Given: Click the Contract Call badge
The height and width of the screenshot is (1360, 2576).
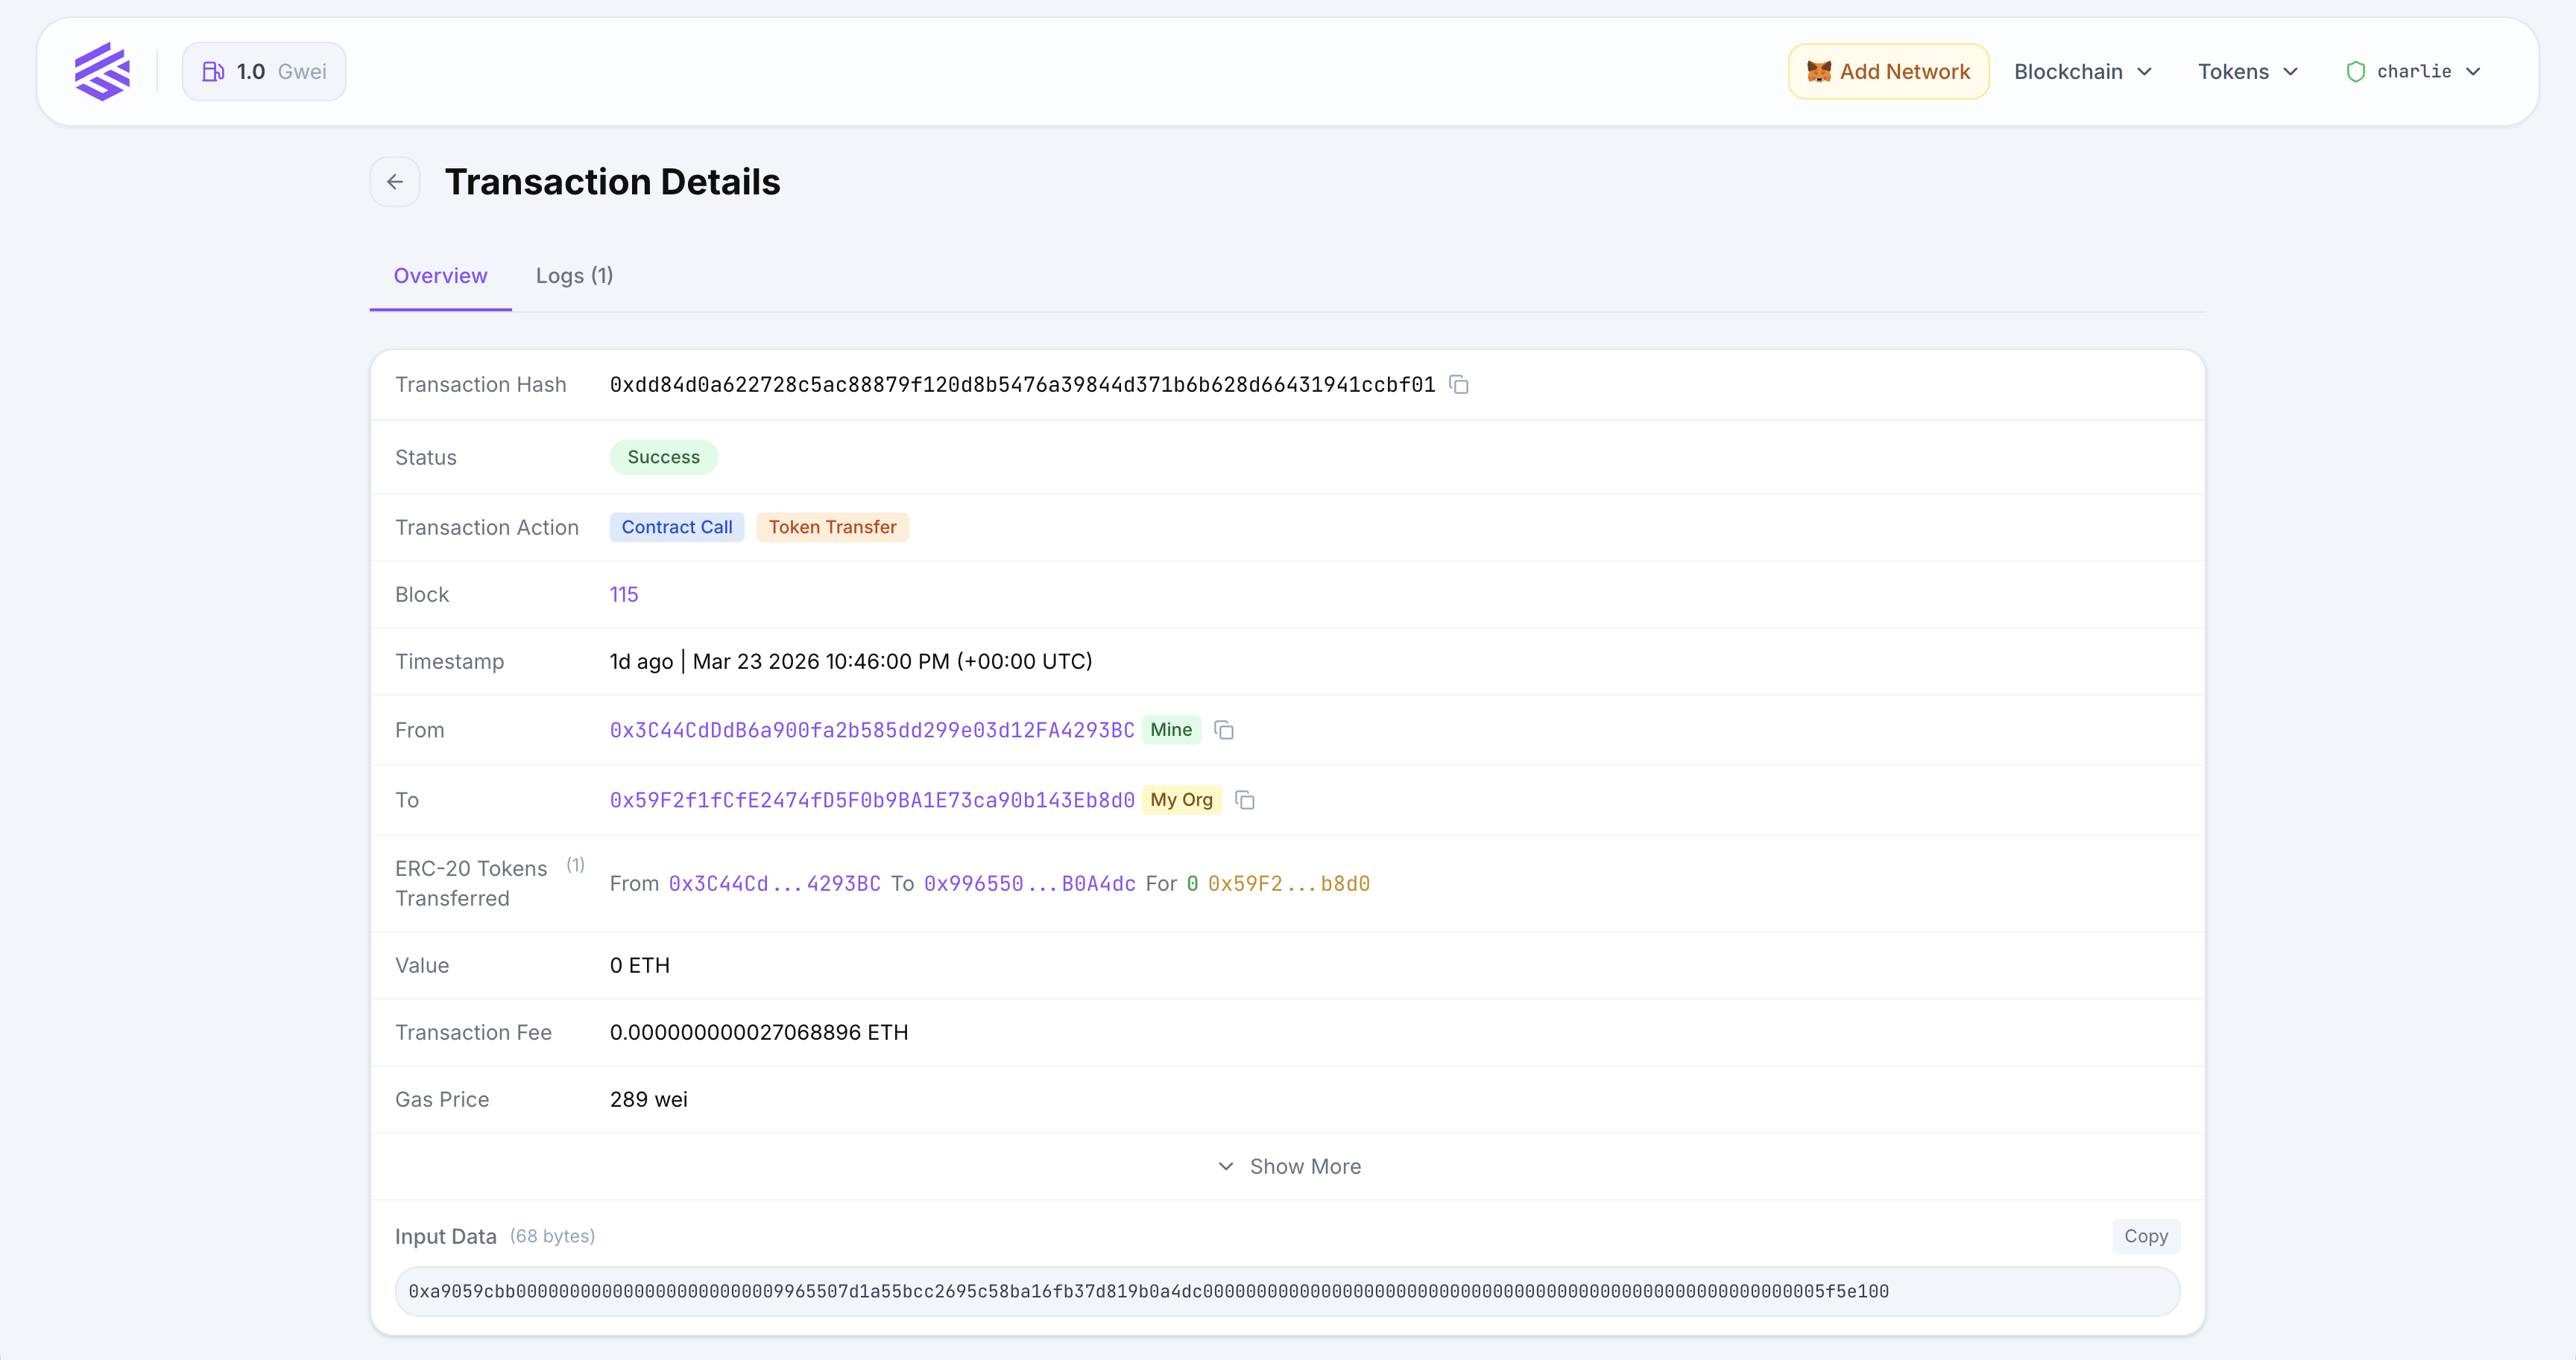Looking at the screenshot, I should pyautogui.click(x=676, y=527).
